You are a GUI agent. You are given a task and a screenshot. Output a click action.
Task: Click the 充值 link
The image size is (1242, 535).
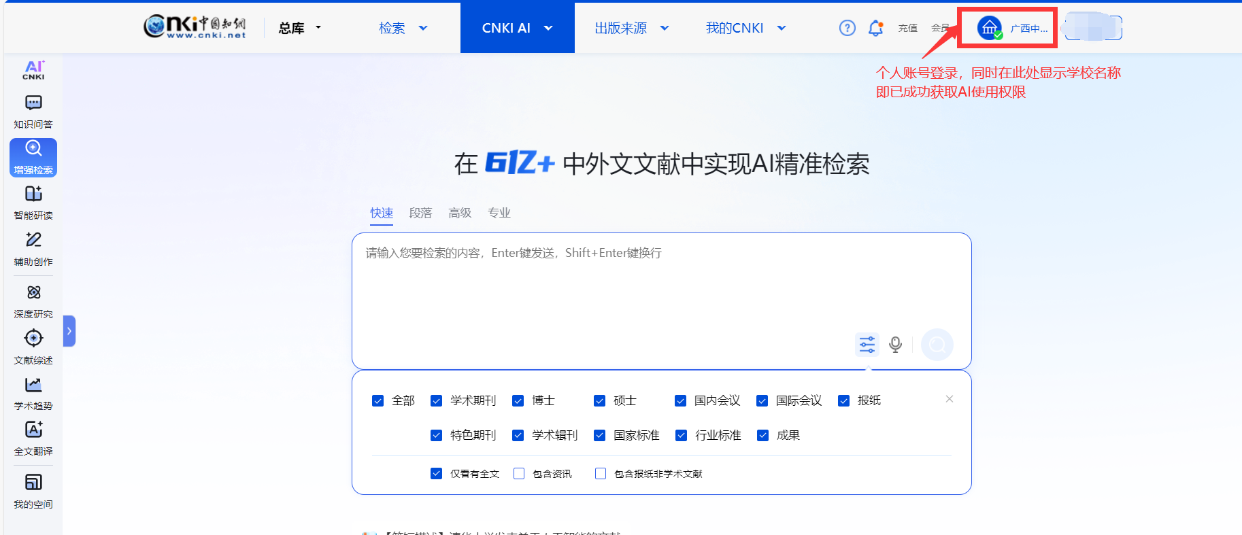tap(908, 28)
